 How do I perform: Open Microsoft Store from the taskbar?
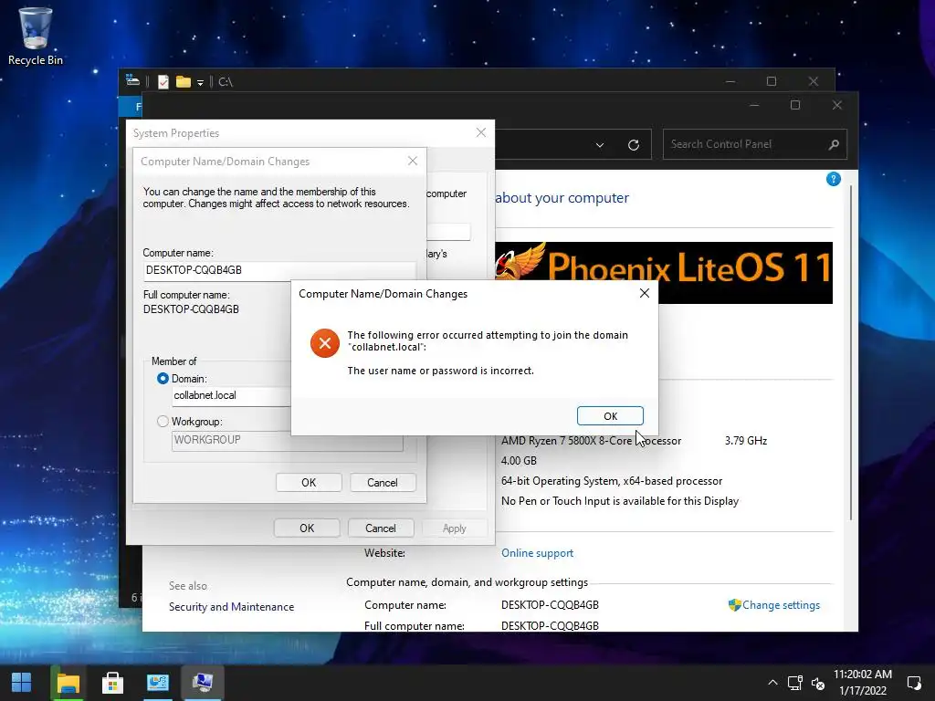click(x=112, y=683)
